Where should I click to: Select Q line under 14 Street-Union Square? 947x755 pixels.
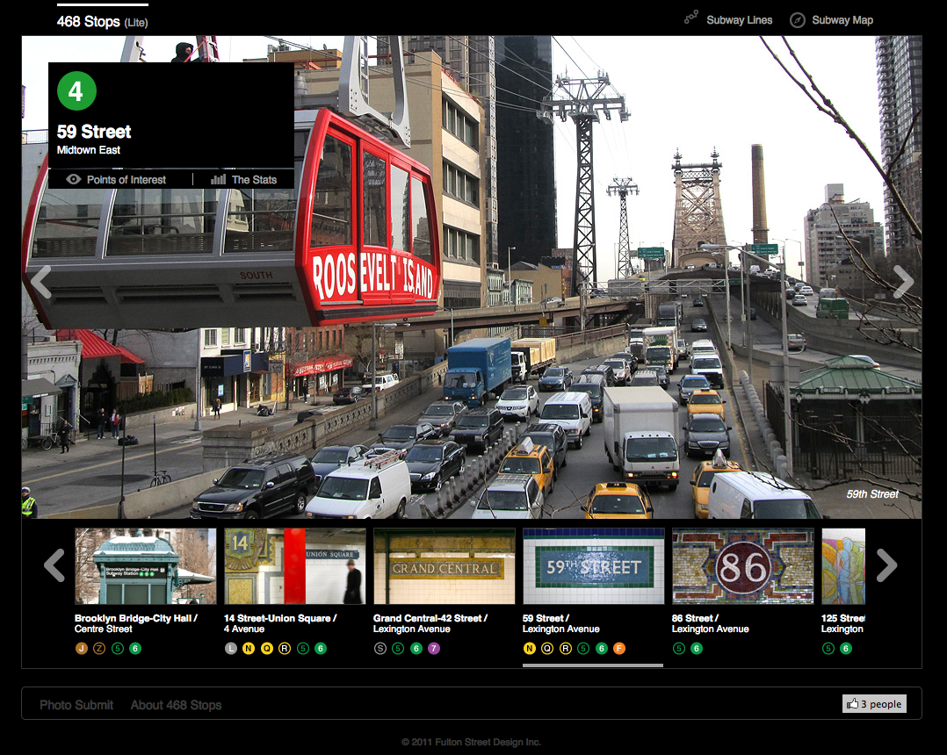(266, 648)
